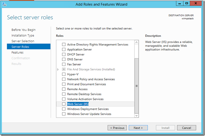This screenshot has width=205, height=136.
Task: Expand File And Storage Services tree node
Action: 58,69
